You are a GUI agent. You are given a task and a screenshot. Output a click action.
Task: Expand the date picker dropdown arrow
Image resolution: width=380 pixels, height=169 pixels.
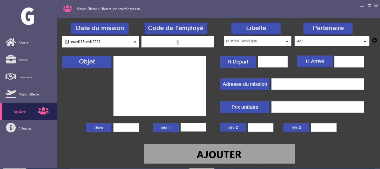click(135, 42)
